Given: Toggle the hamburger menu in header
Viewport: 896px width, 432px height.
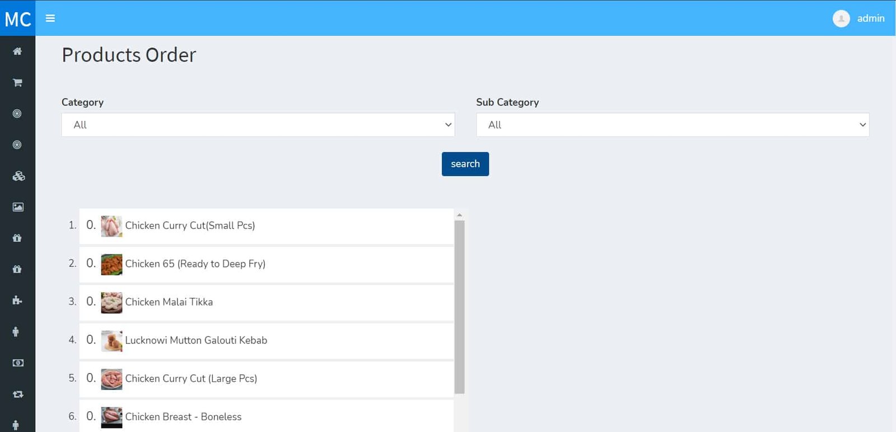Looking at the screenshot, I should coord(50,18).
